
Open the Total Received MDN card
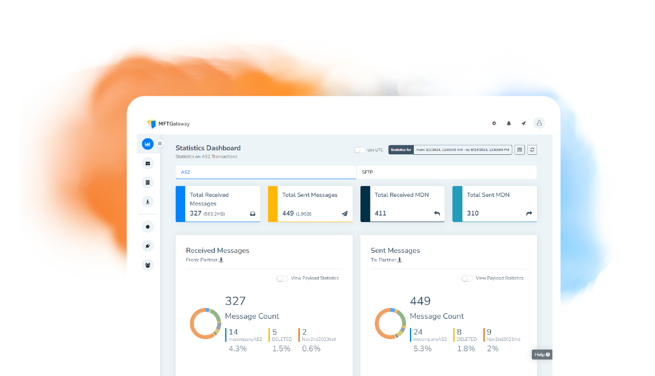coord(403,204)
